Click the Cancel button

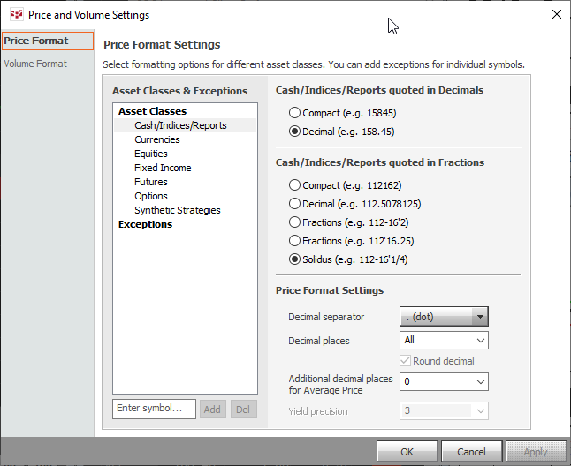(x=471, y=452)
